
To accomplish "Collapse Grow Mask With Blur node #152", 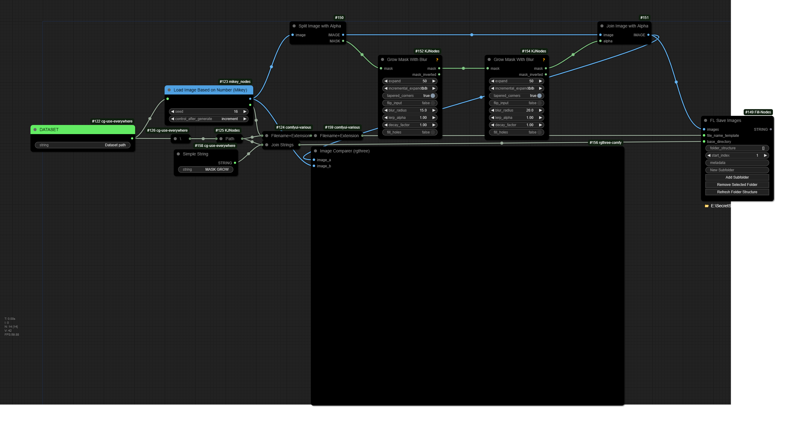I will pos(382,59).
